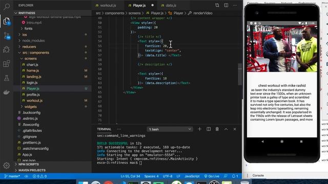328x184 pixels.
Task: Click the editor vertical scrollbar
Action: pyautogui.click(x=240, y=74)
